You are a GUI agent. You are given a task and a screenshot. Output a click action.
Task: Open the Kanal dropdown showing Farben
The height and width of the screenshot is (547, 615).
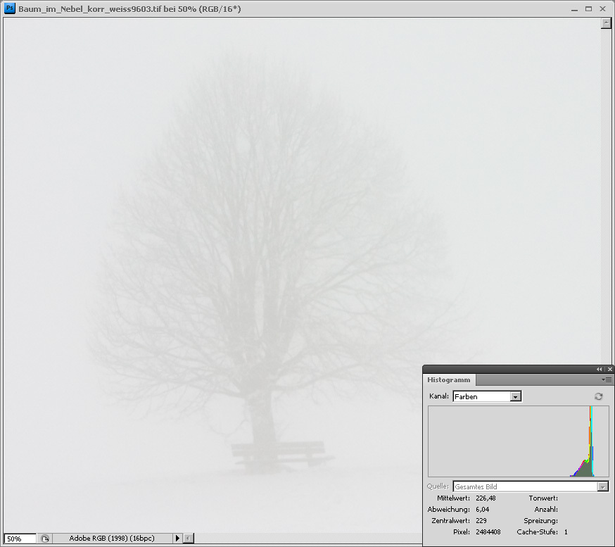pos(487,396)
